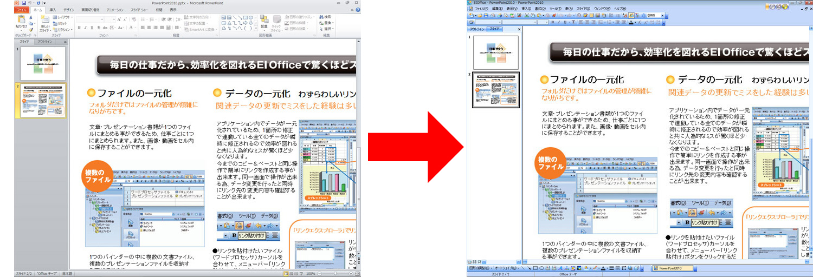Screen dimensions: 813x277
Task: Close the slide panel in EIOffice
Action: click(519, 29)
